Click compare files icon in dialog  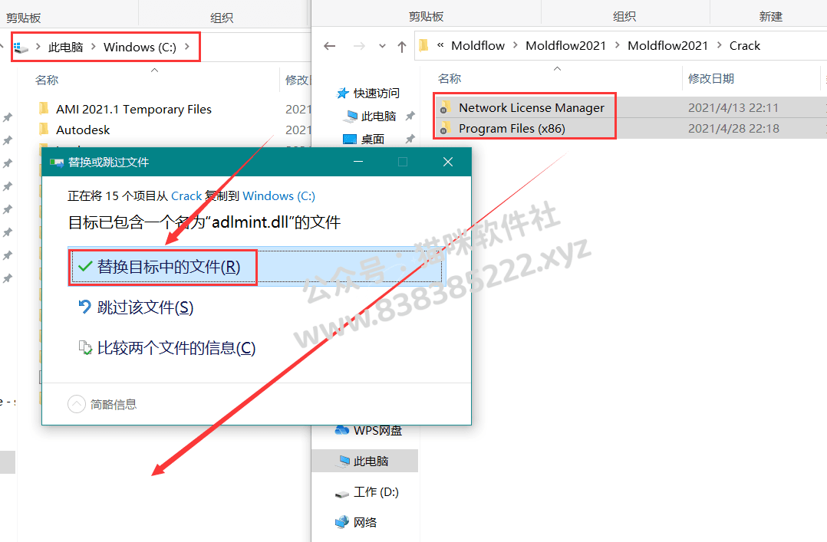tap(85, 347)
